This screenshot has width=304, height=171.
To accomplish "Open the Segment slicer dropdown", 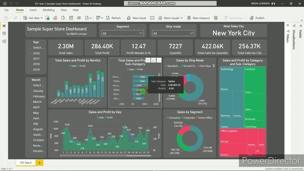I will [141, 33].
